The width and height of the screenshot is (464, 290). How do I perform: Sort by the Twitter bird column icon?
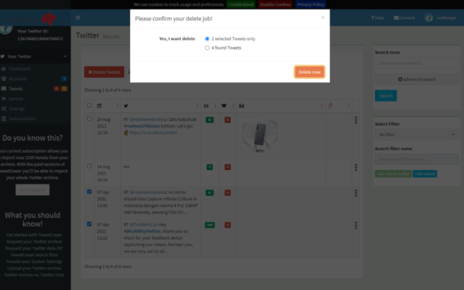click(x=126, y=106)
